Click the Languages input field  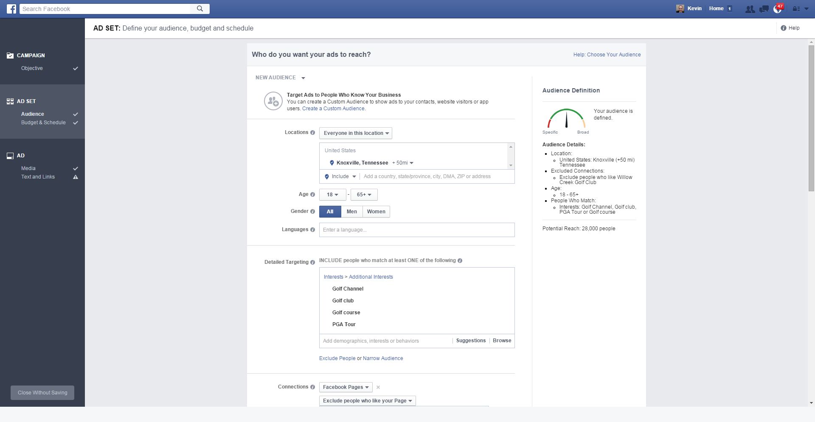(416, 230)
